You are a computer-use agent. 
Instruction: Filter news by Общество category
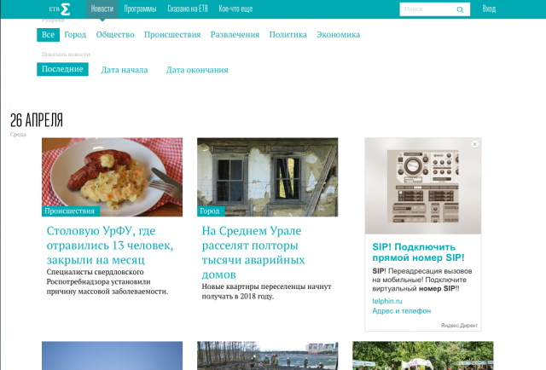coord(115,35)
